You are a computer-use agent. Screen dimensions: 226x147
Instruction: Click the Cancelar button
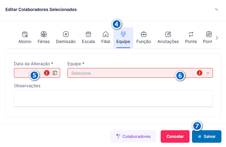[175, 136]
